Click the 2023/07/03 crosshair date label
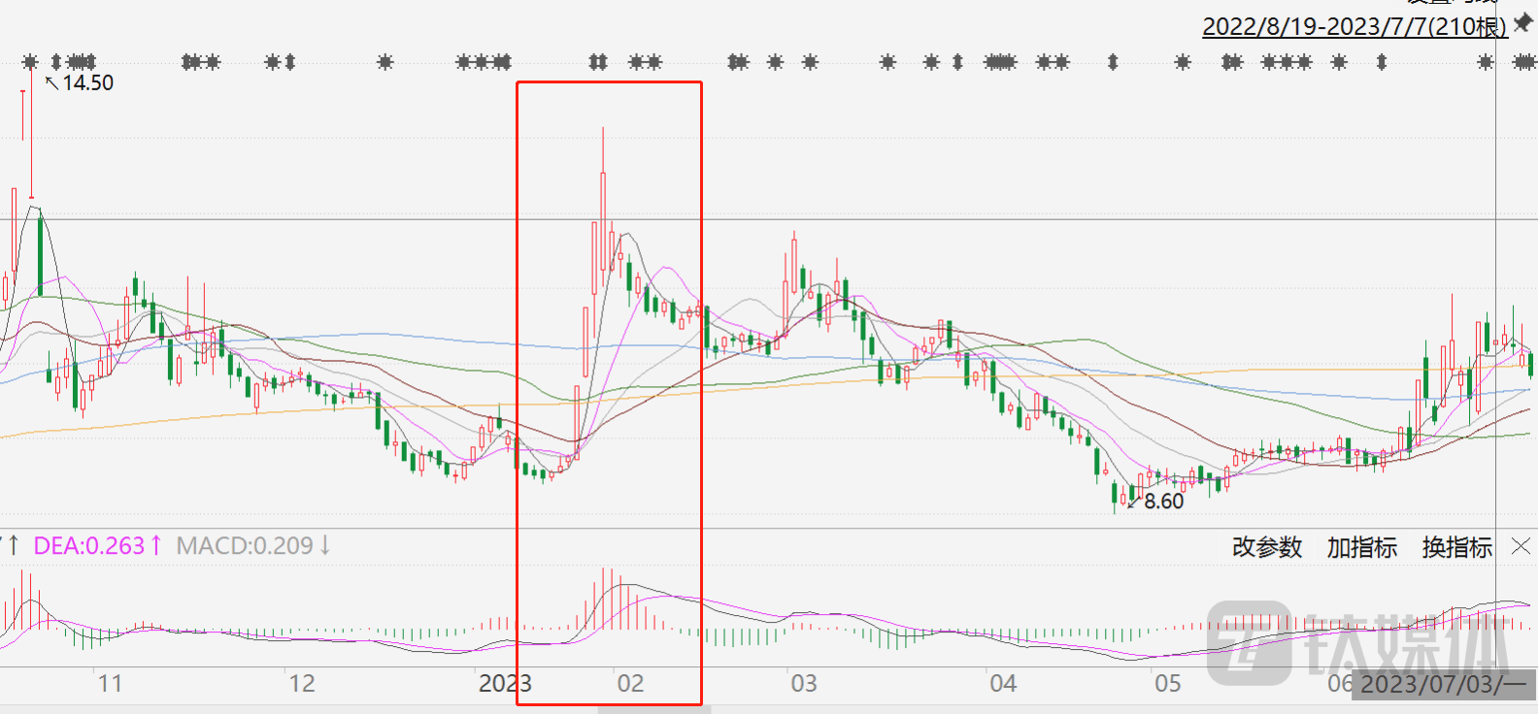 [1442, 685]
